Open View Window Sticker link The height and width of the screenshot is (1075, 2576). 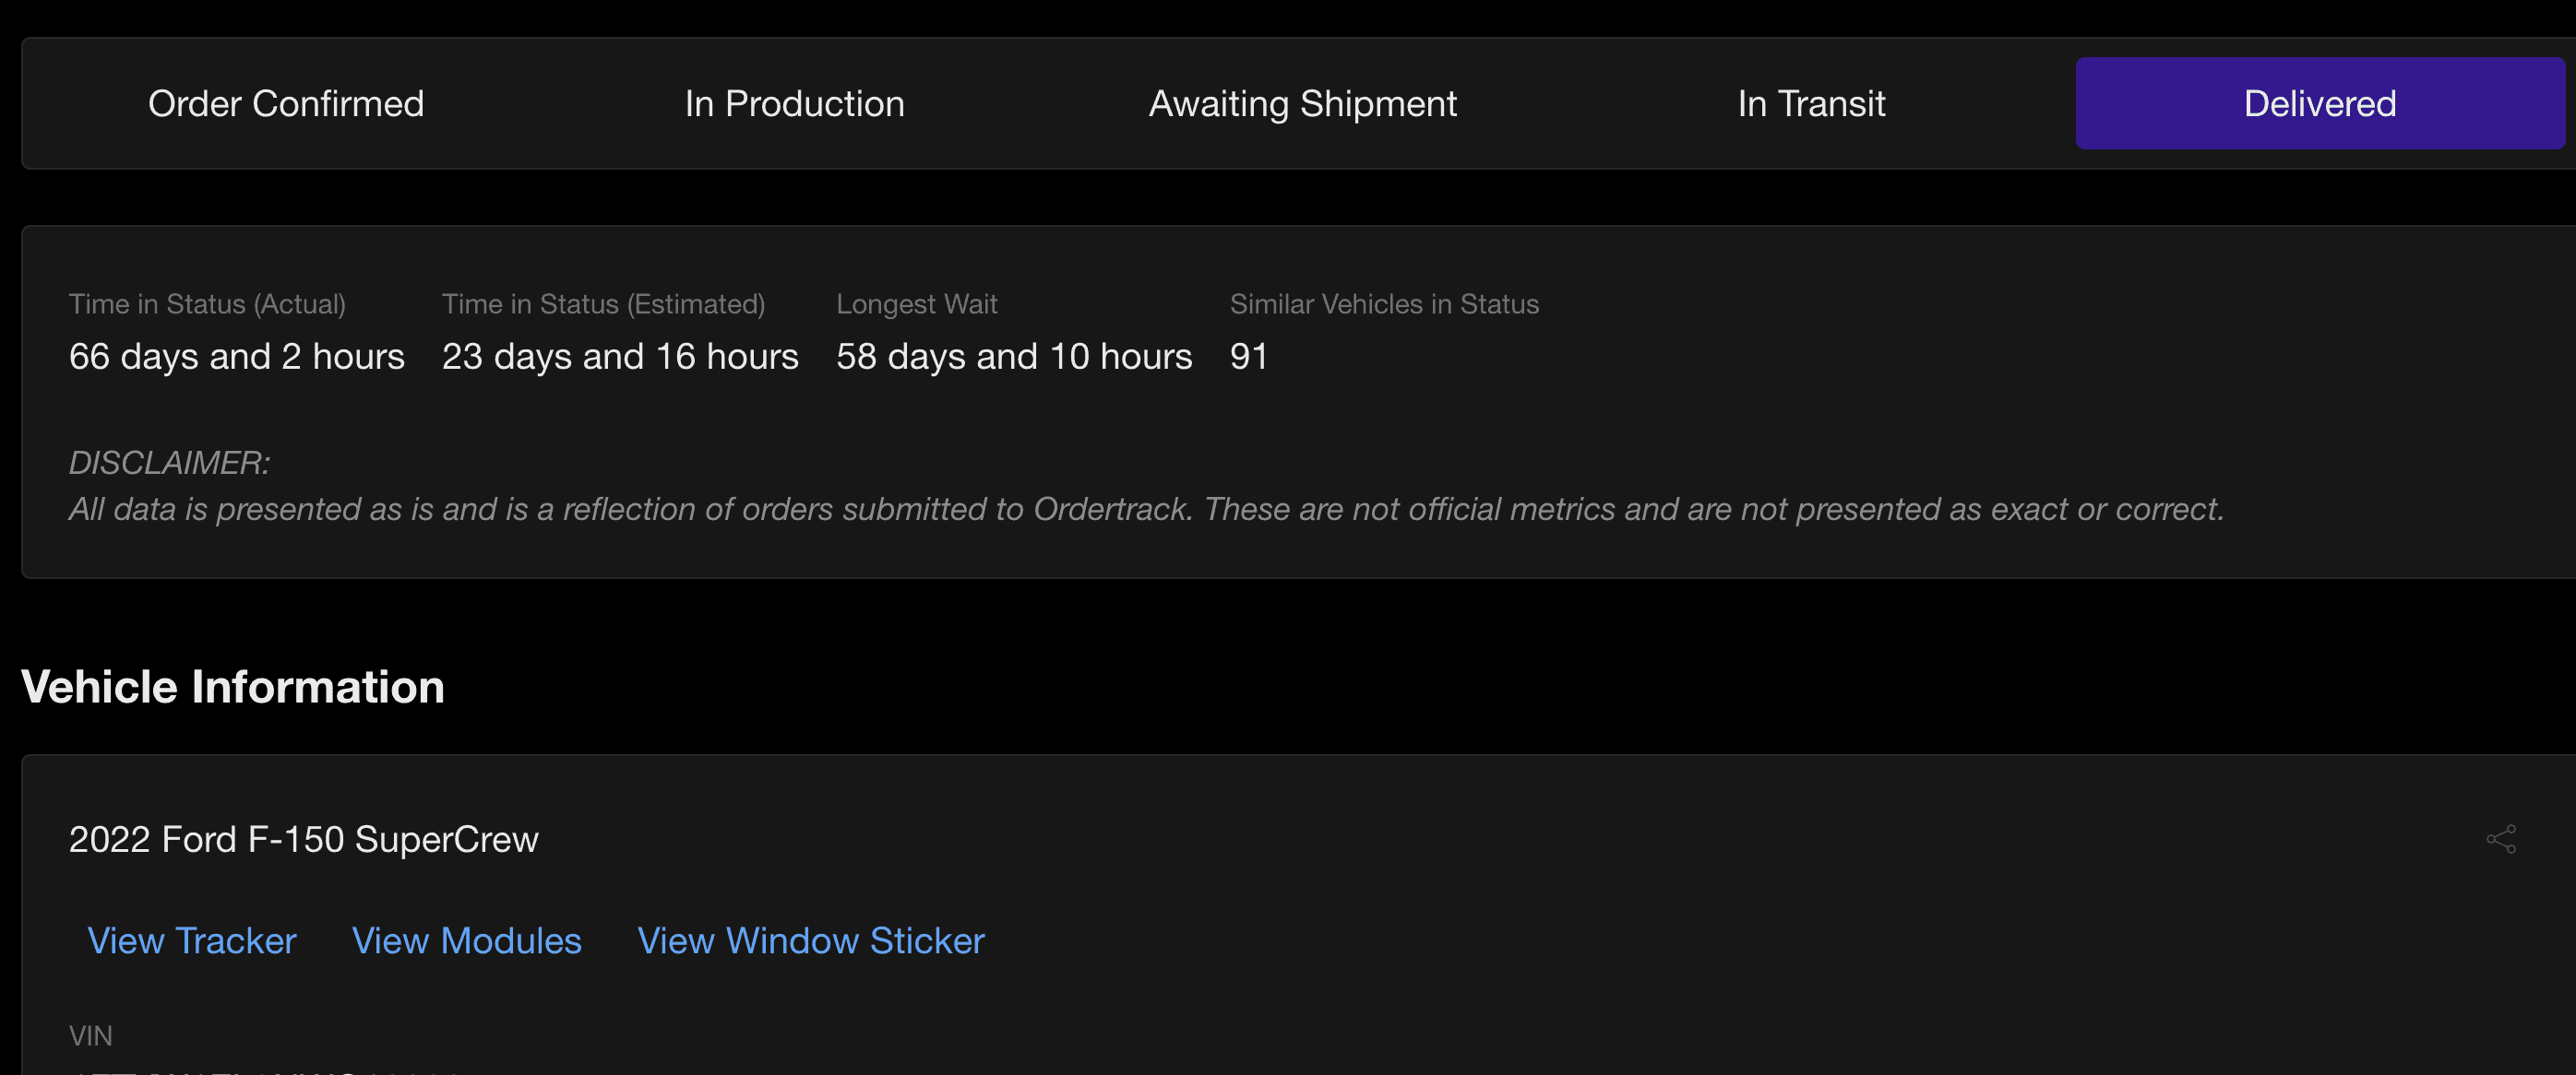[811, 940]
